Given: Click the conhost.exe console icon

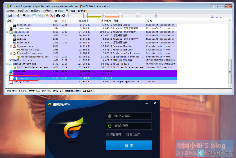Looking at the screenshot, I should tap(15, 25).
